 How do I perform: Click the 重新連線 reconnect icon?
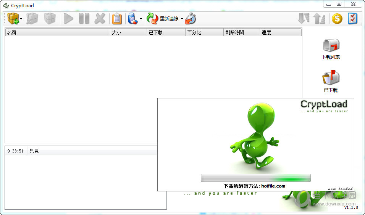coord(152,18)
